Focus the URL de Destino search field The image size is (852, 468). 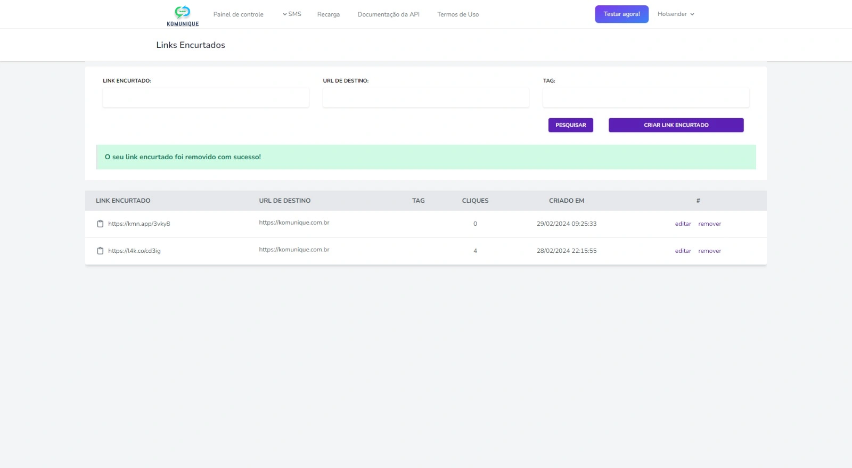click(425, 98)
